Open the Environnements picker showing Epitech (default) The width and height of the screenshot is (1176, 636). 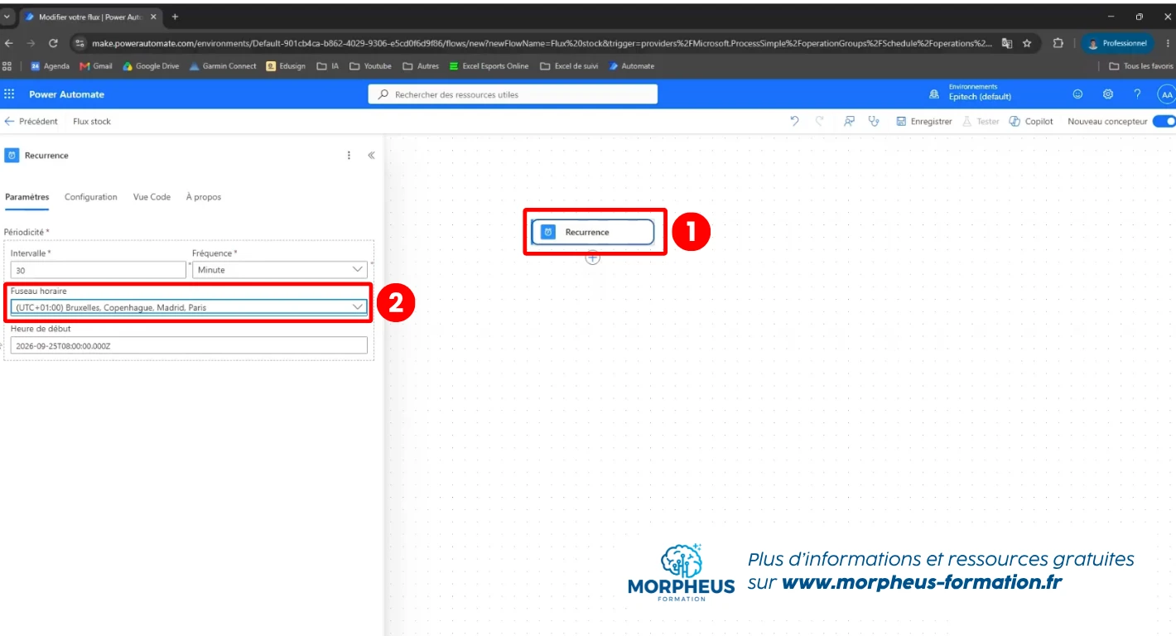tap(970, 92)
